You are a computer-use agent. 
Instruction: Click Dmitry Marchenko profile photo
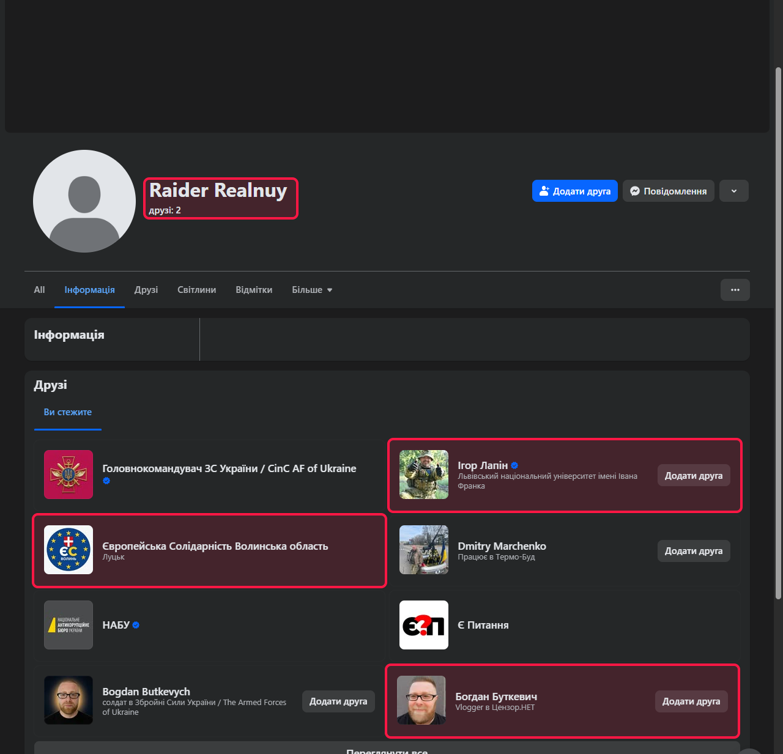424,550
